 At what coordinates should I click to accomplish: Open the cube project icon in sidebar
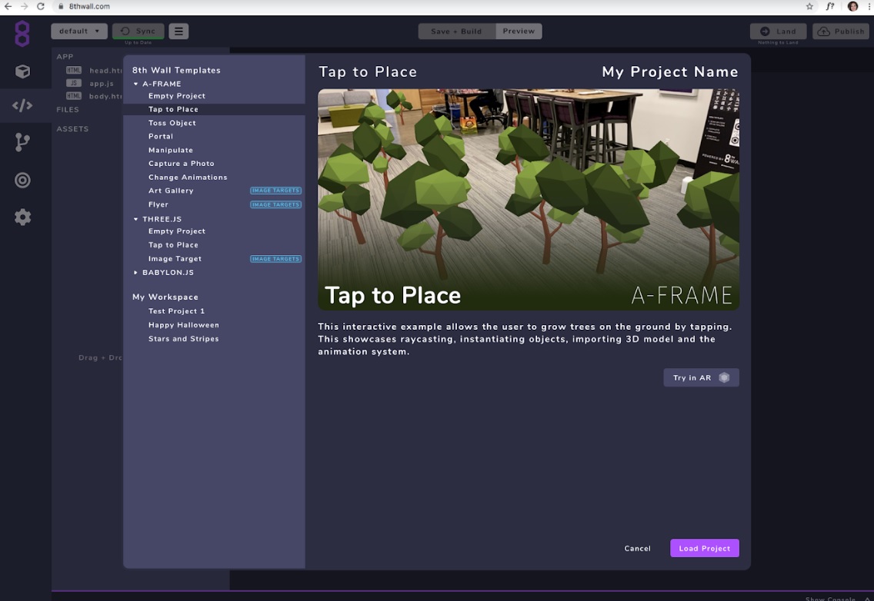pyautogui.click(x=22, y=71)
